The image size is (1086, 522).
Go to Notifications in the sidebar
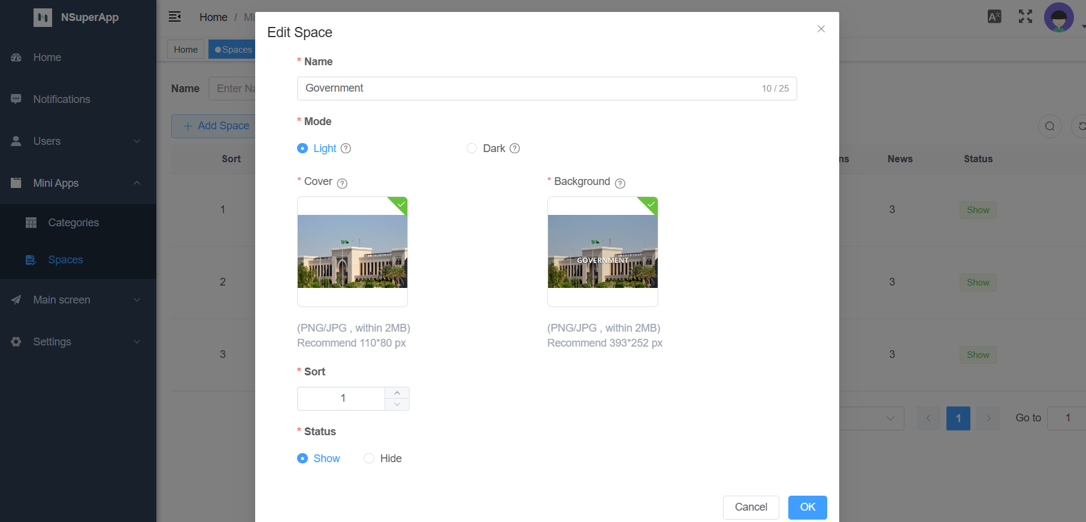tap(62, 99)
